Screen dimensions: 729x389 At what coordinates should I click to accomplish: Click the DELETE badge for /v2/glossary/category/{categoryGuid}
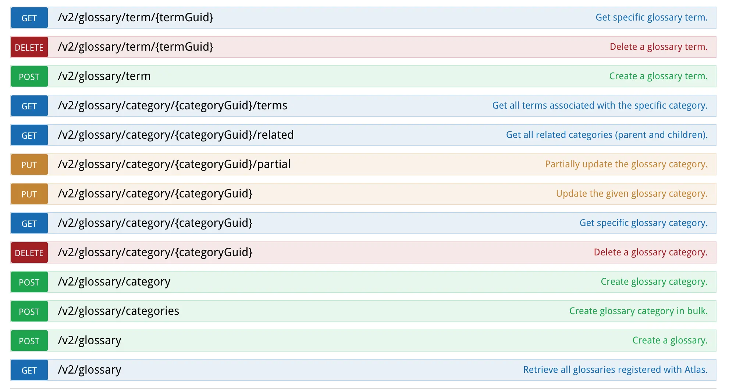coord(29,252)
